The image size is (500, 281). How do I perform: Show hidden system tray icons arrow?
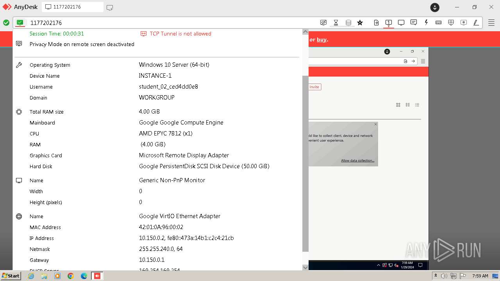coord(436,276)
